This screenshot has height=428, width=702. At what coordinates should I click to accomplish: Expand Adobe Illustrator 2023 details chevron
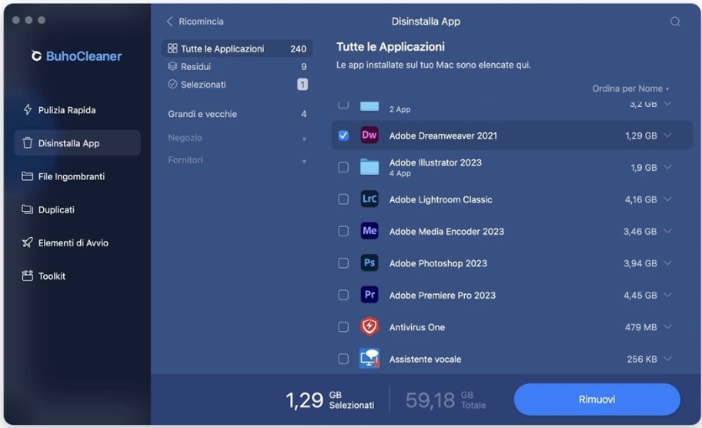(667, 167)
